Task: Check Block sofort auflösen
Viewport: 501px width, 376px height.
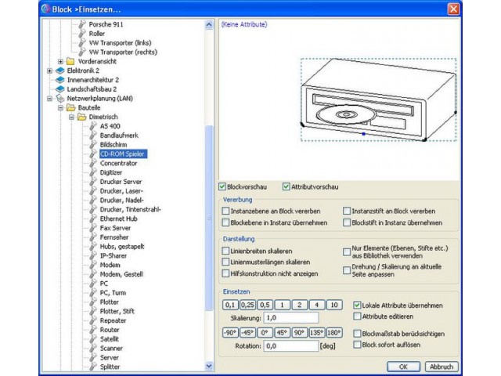Action: click(357, 345)
